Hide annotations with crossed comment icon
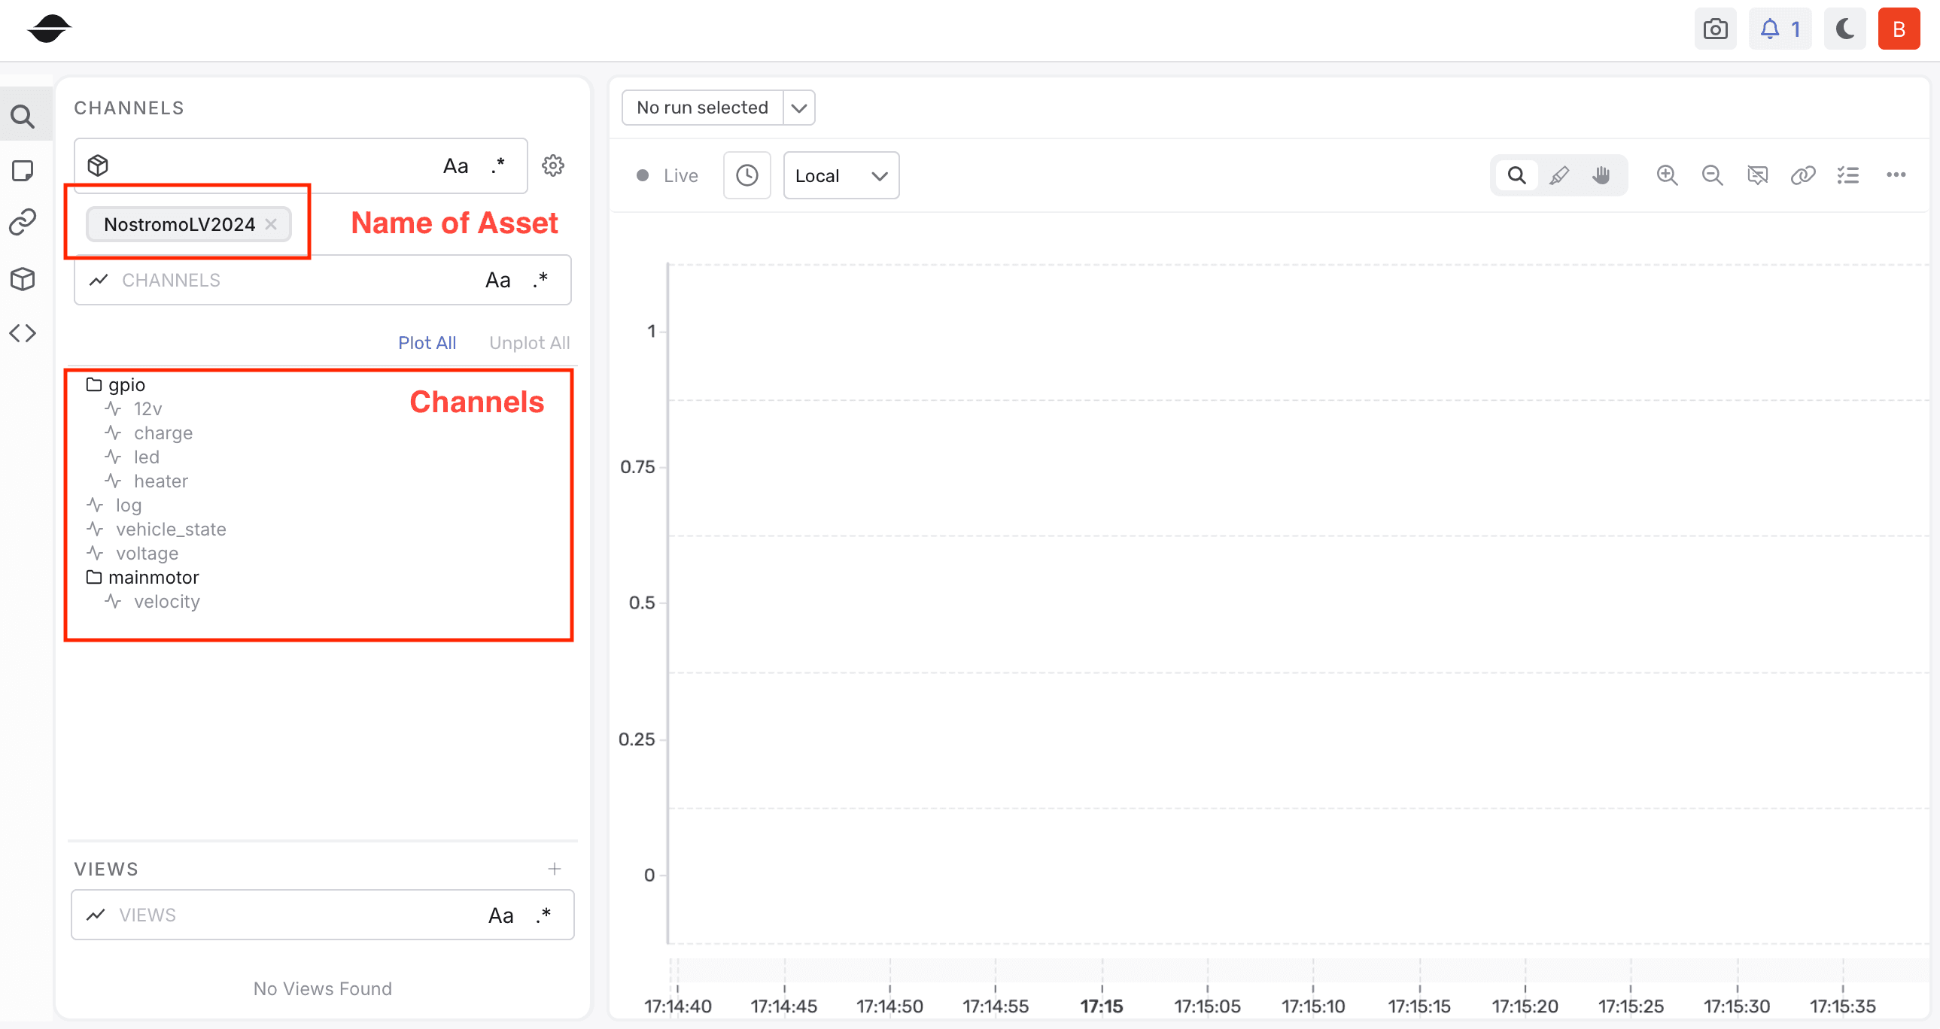Viewport: 1940px width, 1029px height. click(x=1758, y=175)
